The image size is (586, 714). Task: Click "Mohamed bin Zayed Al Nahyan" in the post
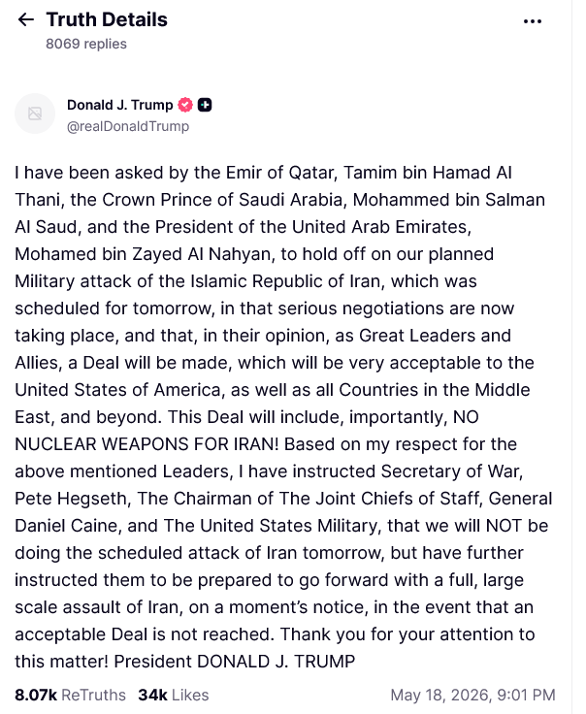[x=145, y=254]
